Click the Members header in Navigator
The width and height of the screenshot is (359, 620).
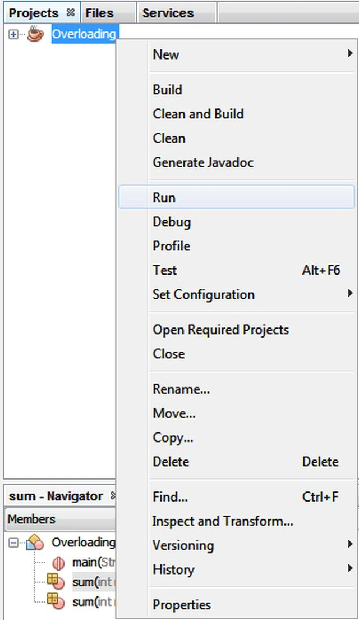(61, 519)
